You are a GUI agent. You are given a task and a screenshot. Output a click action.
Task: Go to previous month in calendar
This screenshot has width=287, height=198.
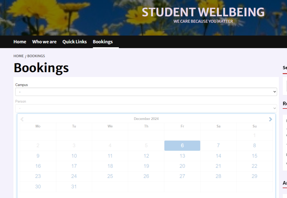pyautogui.click(x=22, y=119)
